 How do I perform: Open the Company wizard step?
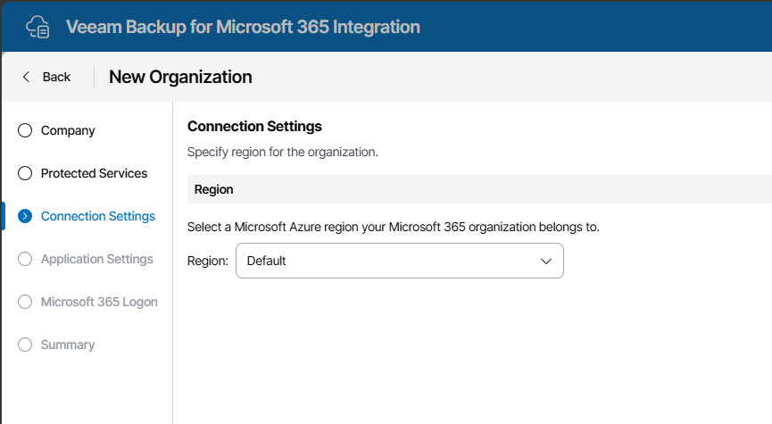click(68, 130)
